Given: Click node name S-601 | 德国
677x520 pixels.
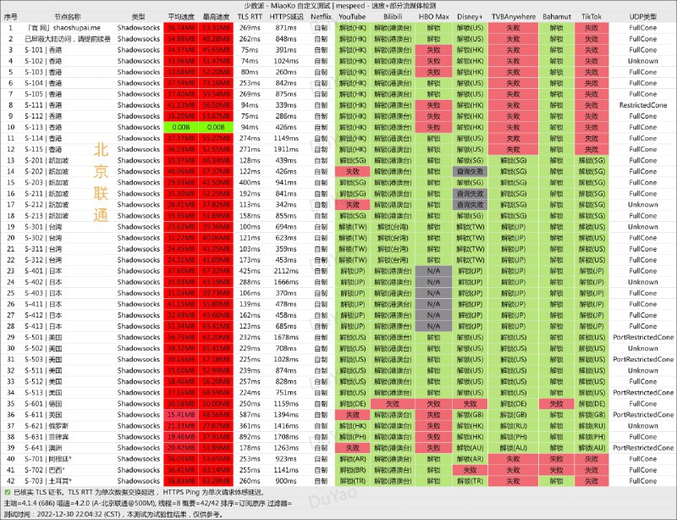Looking at the screenshot, I should coord(43,404).
